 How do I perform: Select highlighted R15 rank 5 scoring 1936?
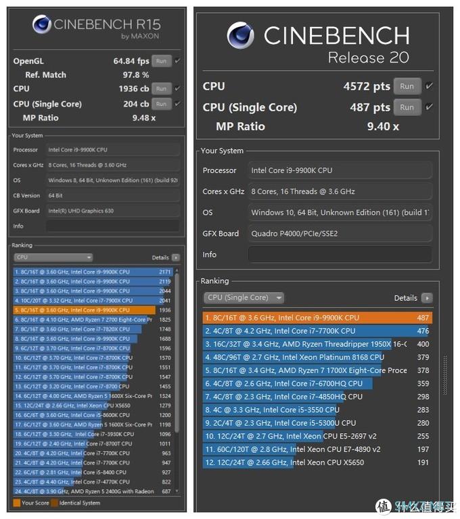point(93,310)
